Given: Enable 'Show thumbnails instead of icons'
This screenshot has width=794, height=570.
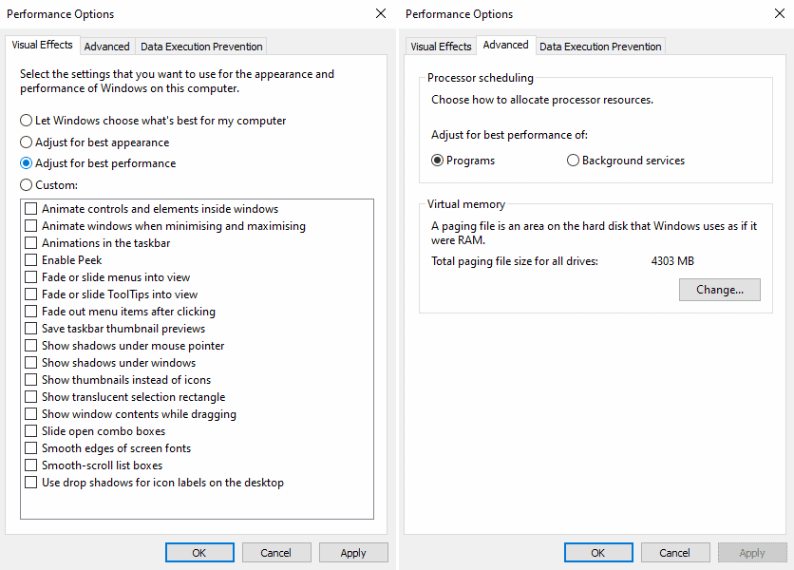Looking at the screenshot, I should click(x=29, y=379).
